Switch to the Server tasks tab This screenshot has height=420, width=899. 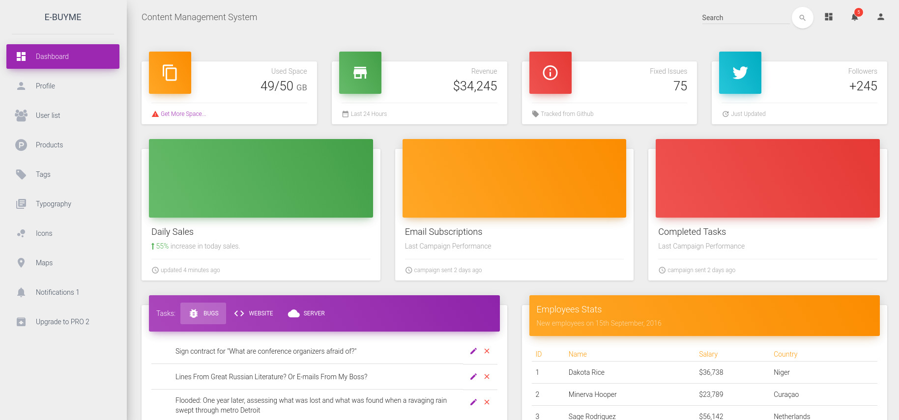[306, 313]
